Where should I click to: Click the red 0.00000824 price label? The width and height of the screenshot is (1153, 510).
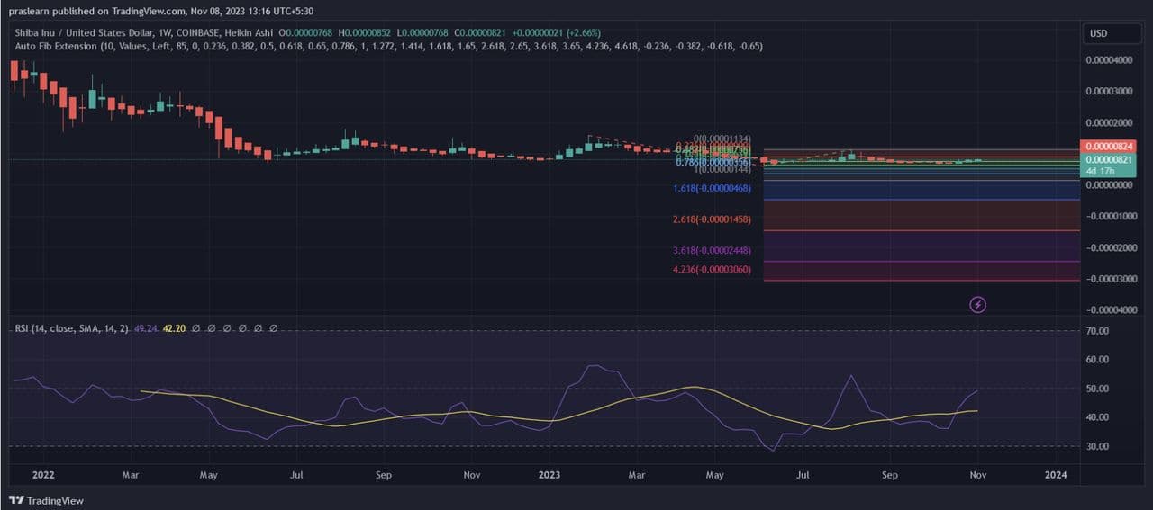coord(1109,146)
